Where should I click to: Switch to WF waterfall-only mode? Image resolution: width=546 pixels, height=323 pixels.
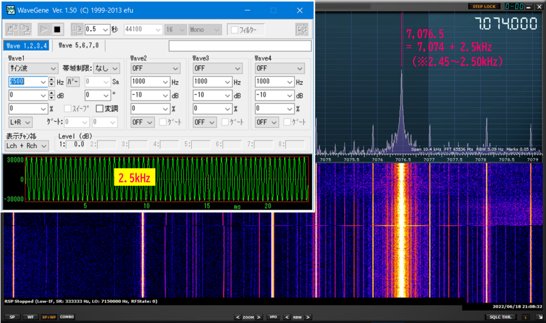(x=30, y=317)
